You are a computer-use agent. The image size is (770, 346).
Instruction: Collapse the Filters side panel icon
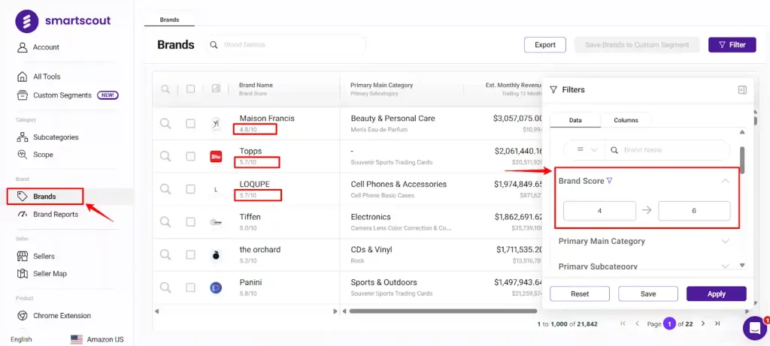tap(742, 89)
